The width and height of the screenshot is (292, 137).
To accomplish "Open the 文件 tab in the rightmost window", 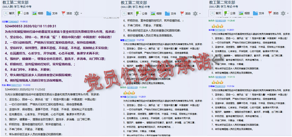I will point(259,13).
